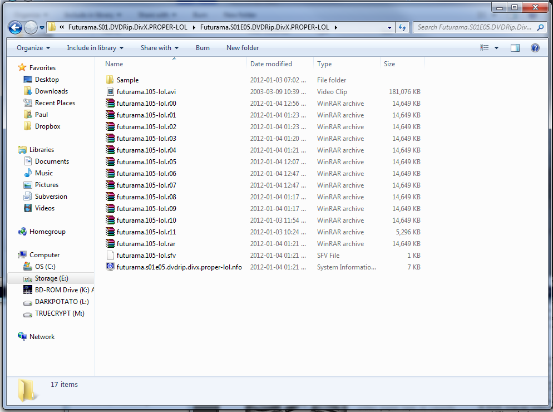Open the address bar history dropdown
This screenshot has height=412, width=553.
[x=389, y=27]
